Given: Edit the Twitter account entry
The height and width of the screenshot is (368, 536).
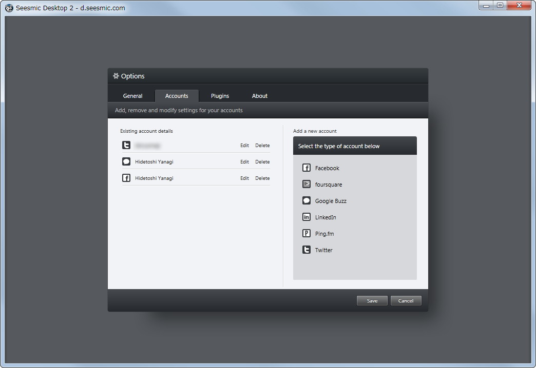Looking at the screenshot, I should pos(244,146).
